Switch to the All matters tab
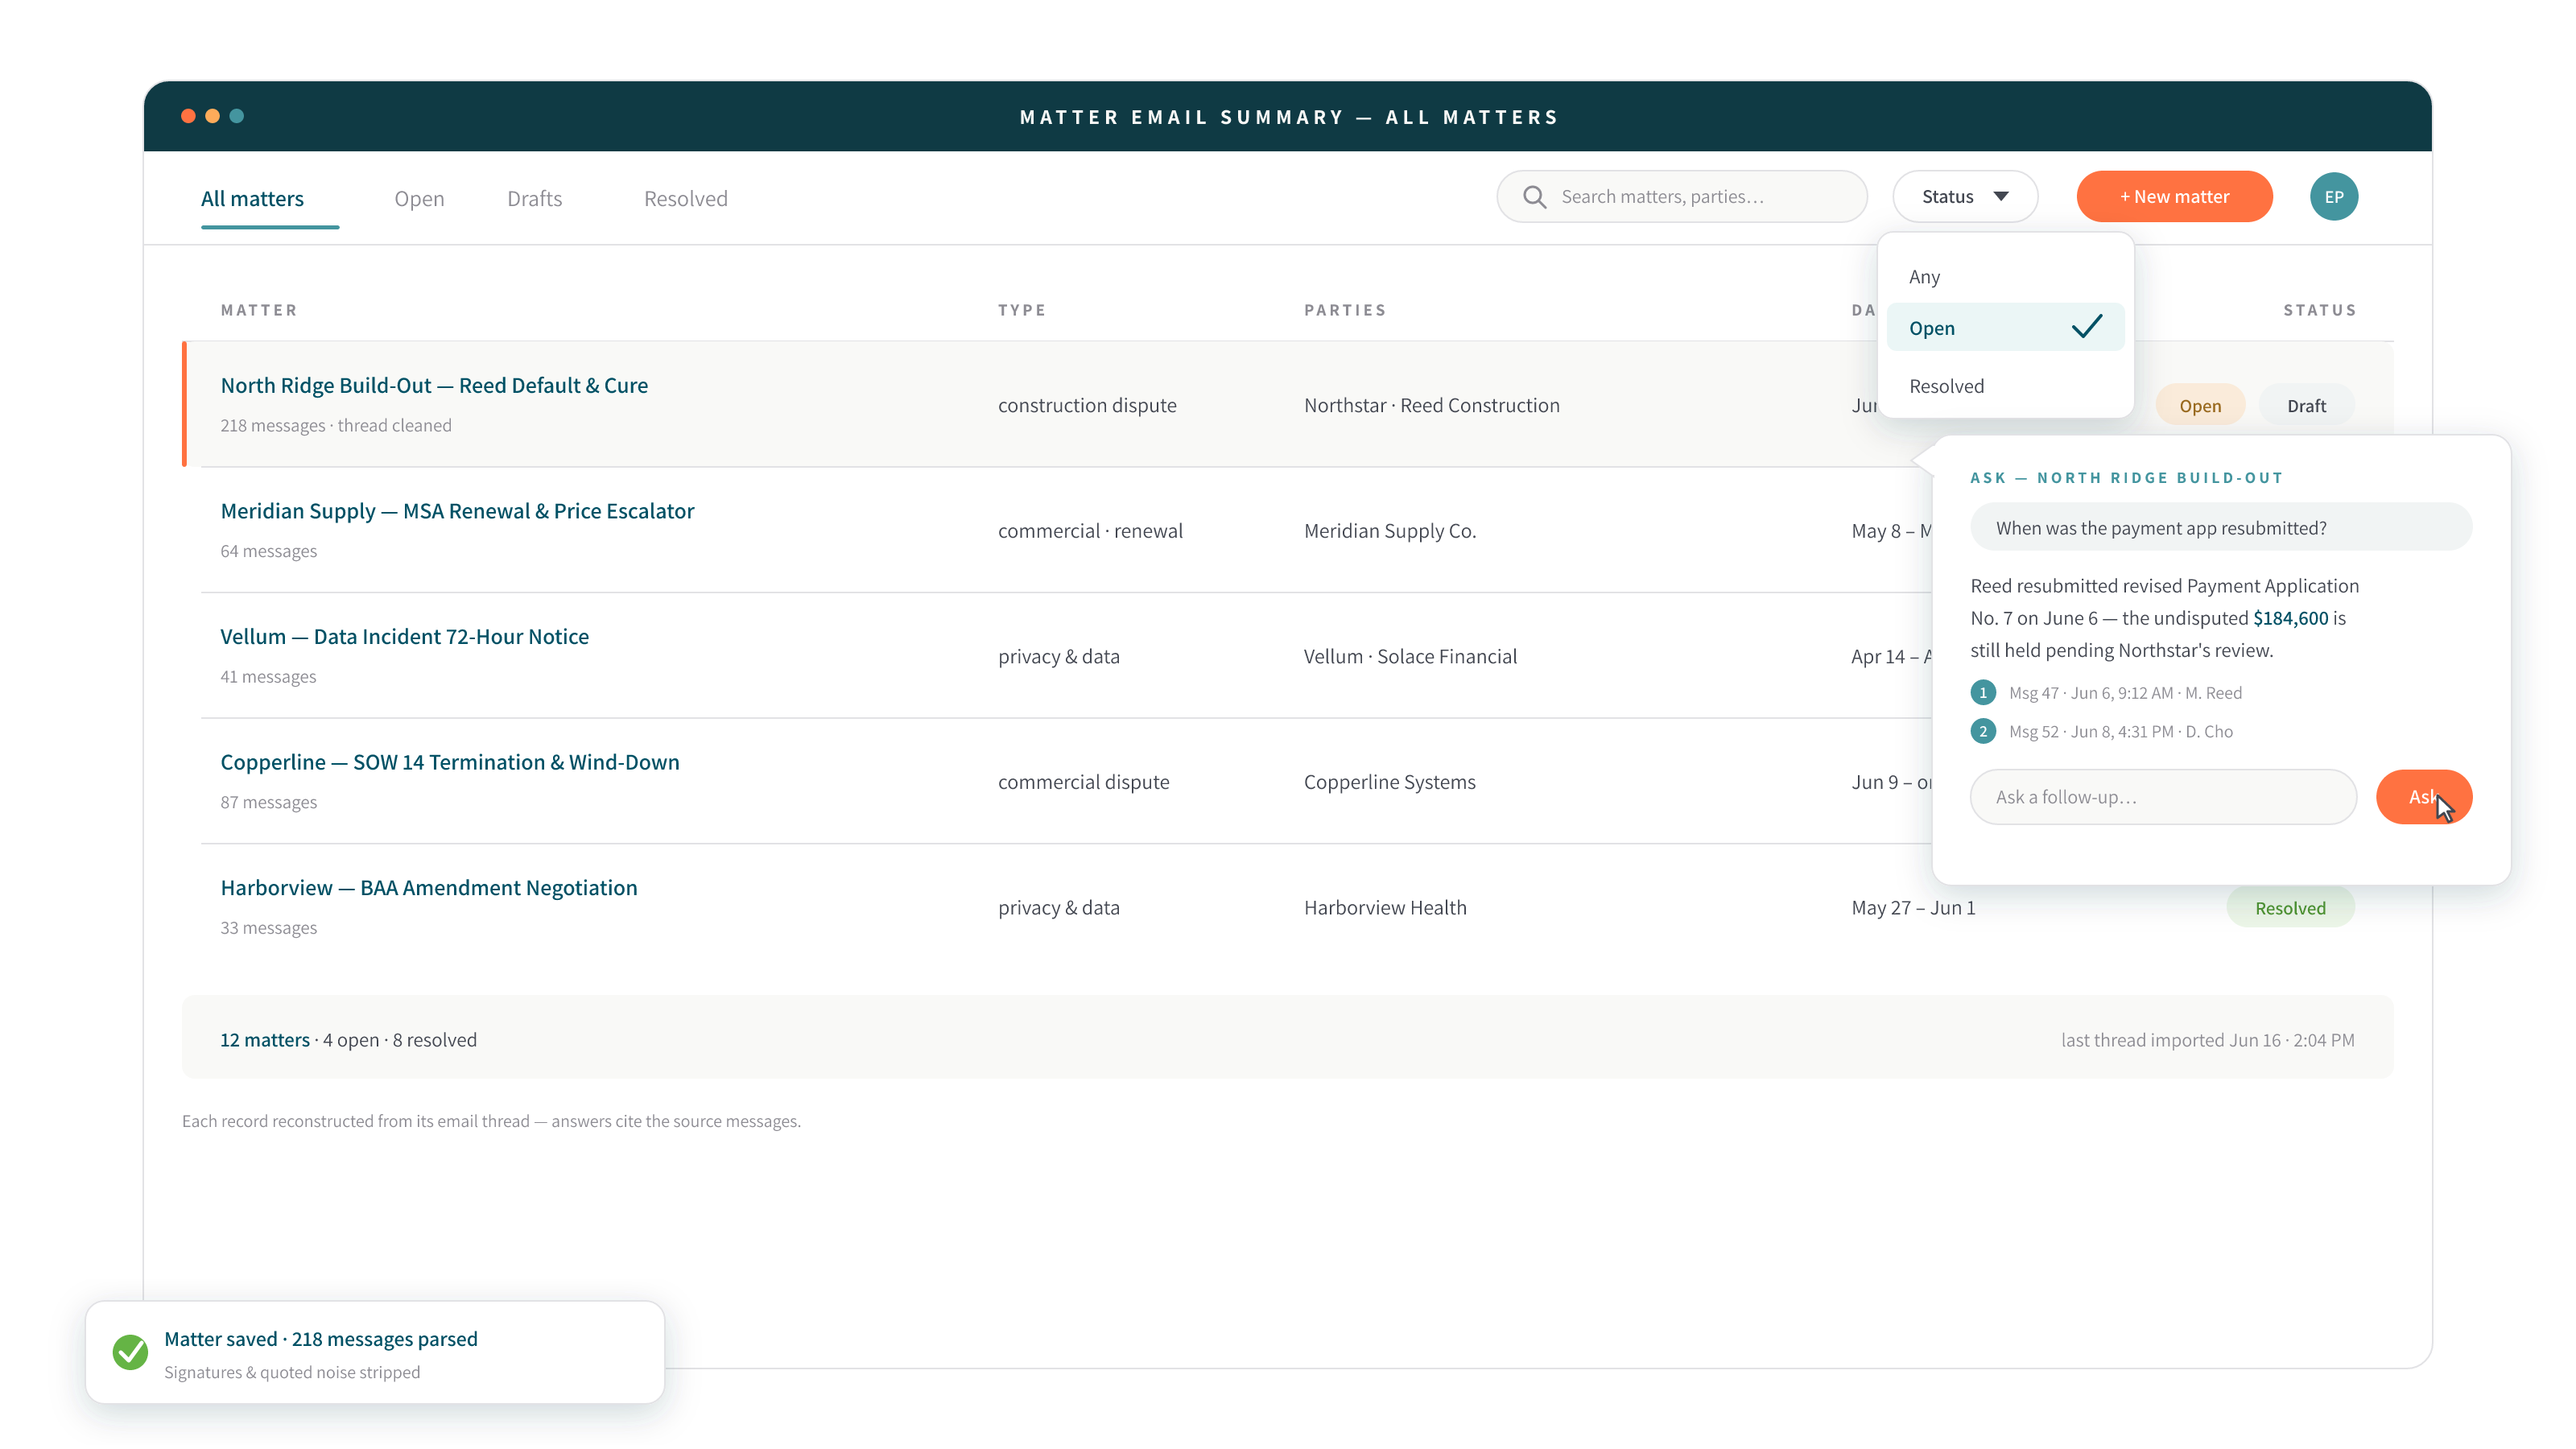2576x1449 pixels. pyautogui.click(x=252, y=198)
